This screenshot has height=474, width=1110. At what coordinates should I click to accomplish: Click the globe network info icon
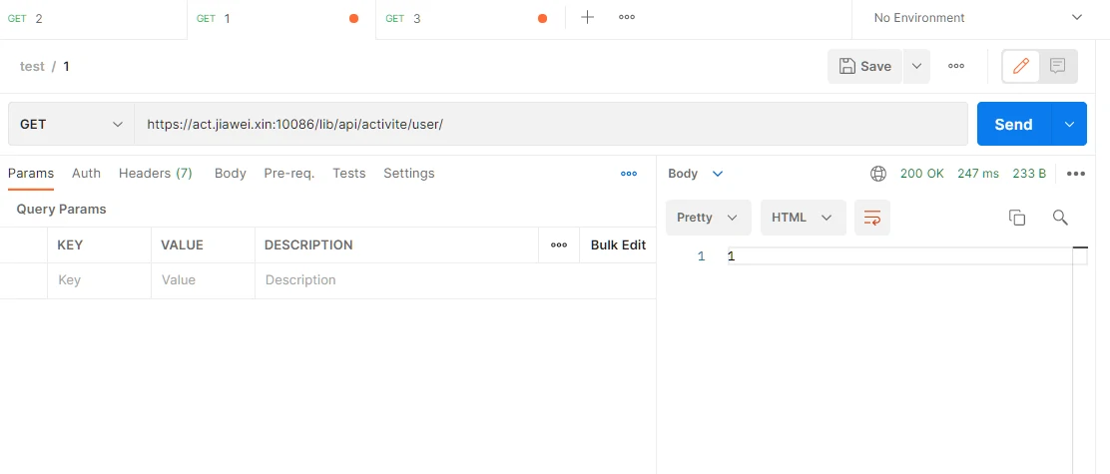(x=878, y=174)
